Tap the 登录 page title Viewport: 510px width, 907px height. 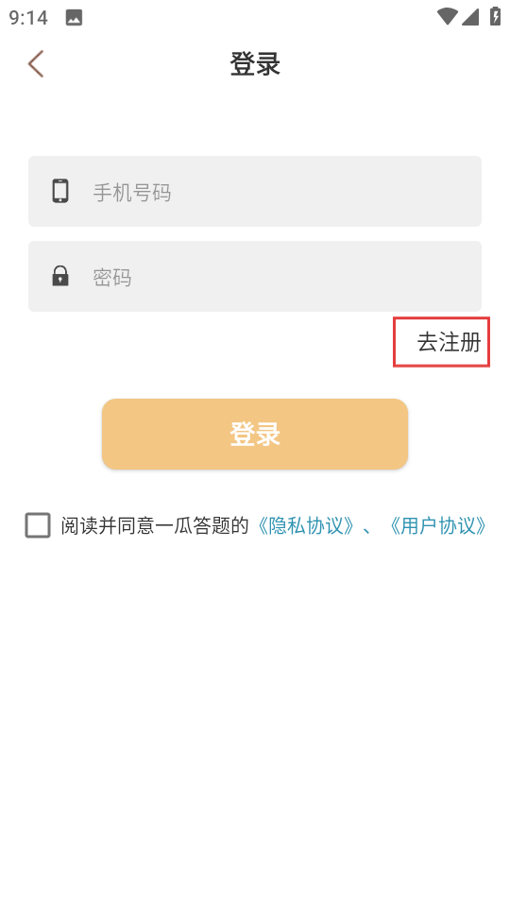coord(255,63)
